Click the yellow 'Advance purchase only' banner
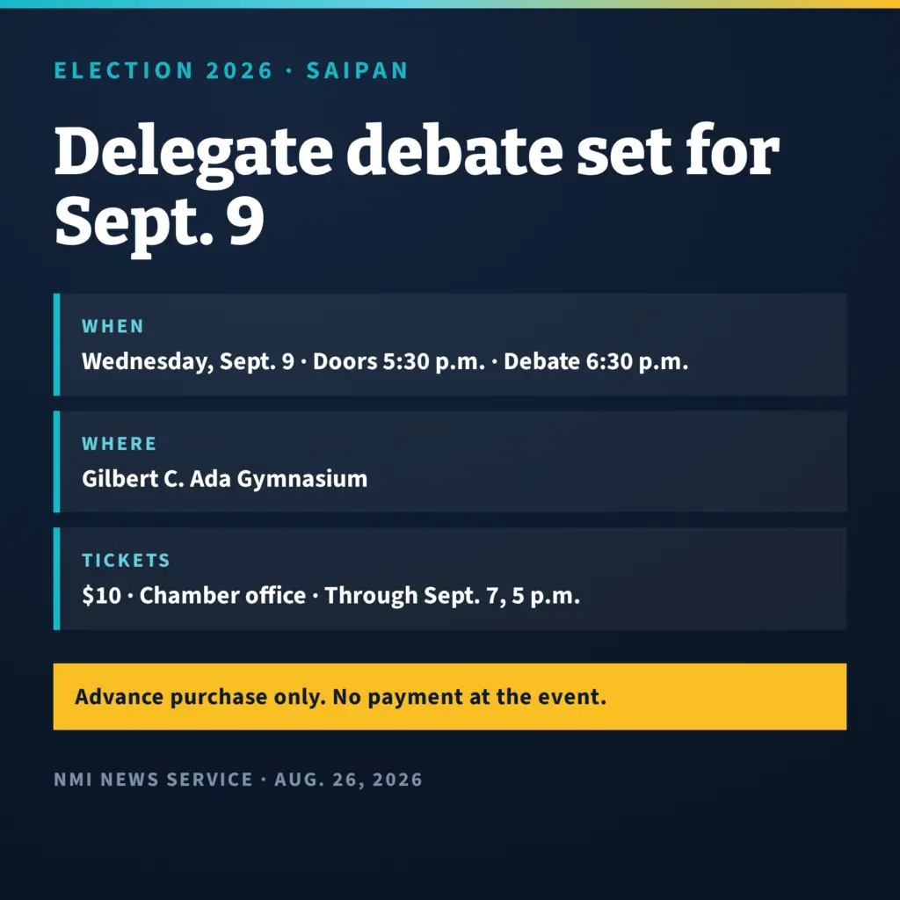This screenshot has width=900, height=900. tap(450, 697)
